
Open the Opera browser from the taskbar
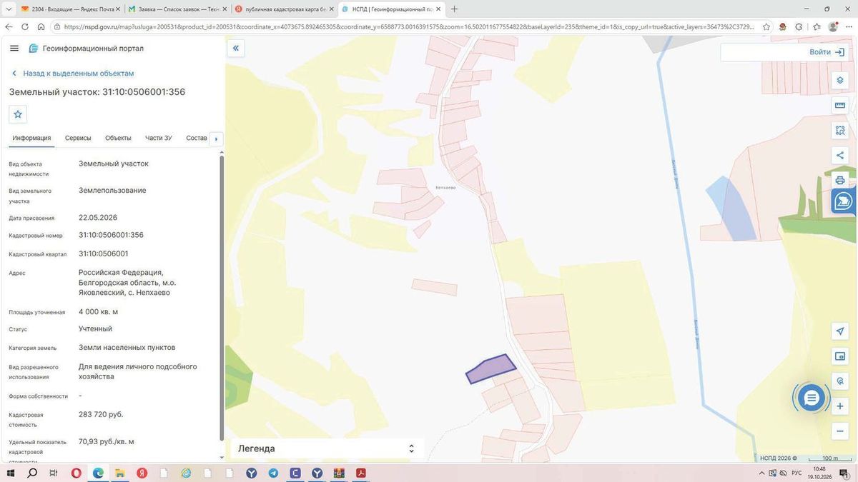coord(76,473)
